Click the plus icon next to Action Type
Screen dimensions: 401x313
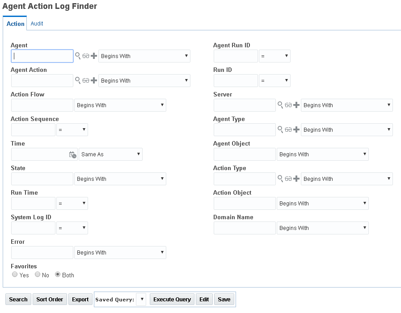tap(296, 179)
